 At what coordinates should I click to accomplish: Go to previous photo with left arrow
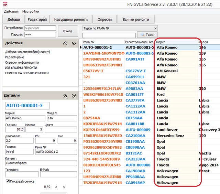pyautogui.click(x=56, y=187)
